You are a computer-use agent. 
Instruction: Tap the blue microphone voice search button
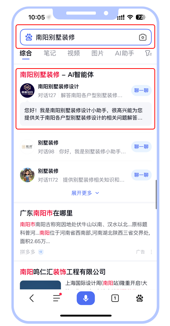pyautogui.click(x=86, y=298)
